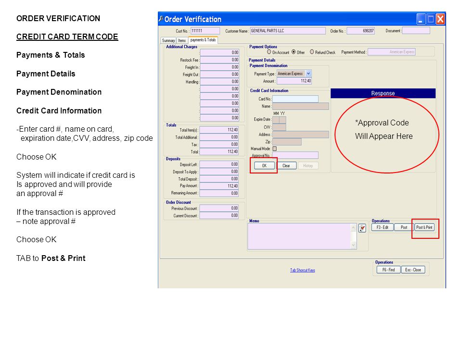This screenshot has width=462, height=346.
Task: Click the F6 - Find button
Action: pyautogui.click(x=388, y=270)
